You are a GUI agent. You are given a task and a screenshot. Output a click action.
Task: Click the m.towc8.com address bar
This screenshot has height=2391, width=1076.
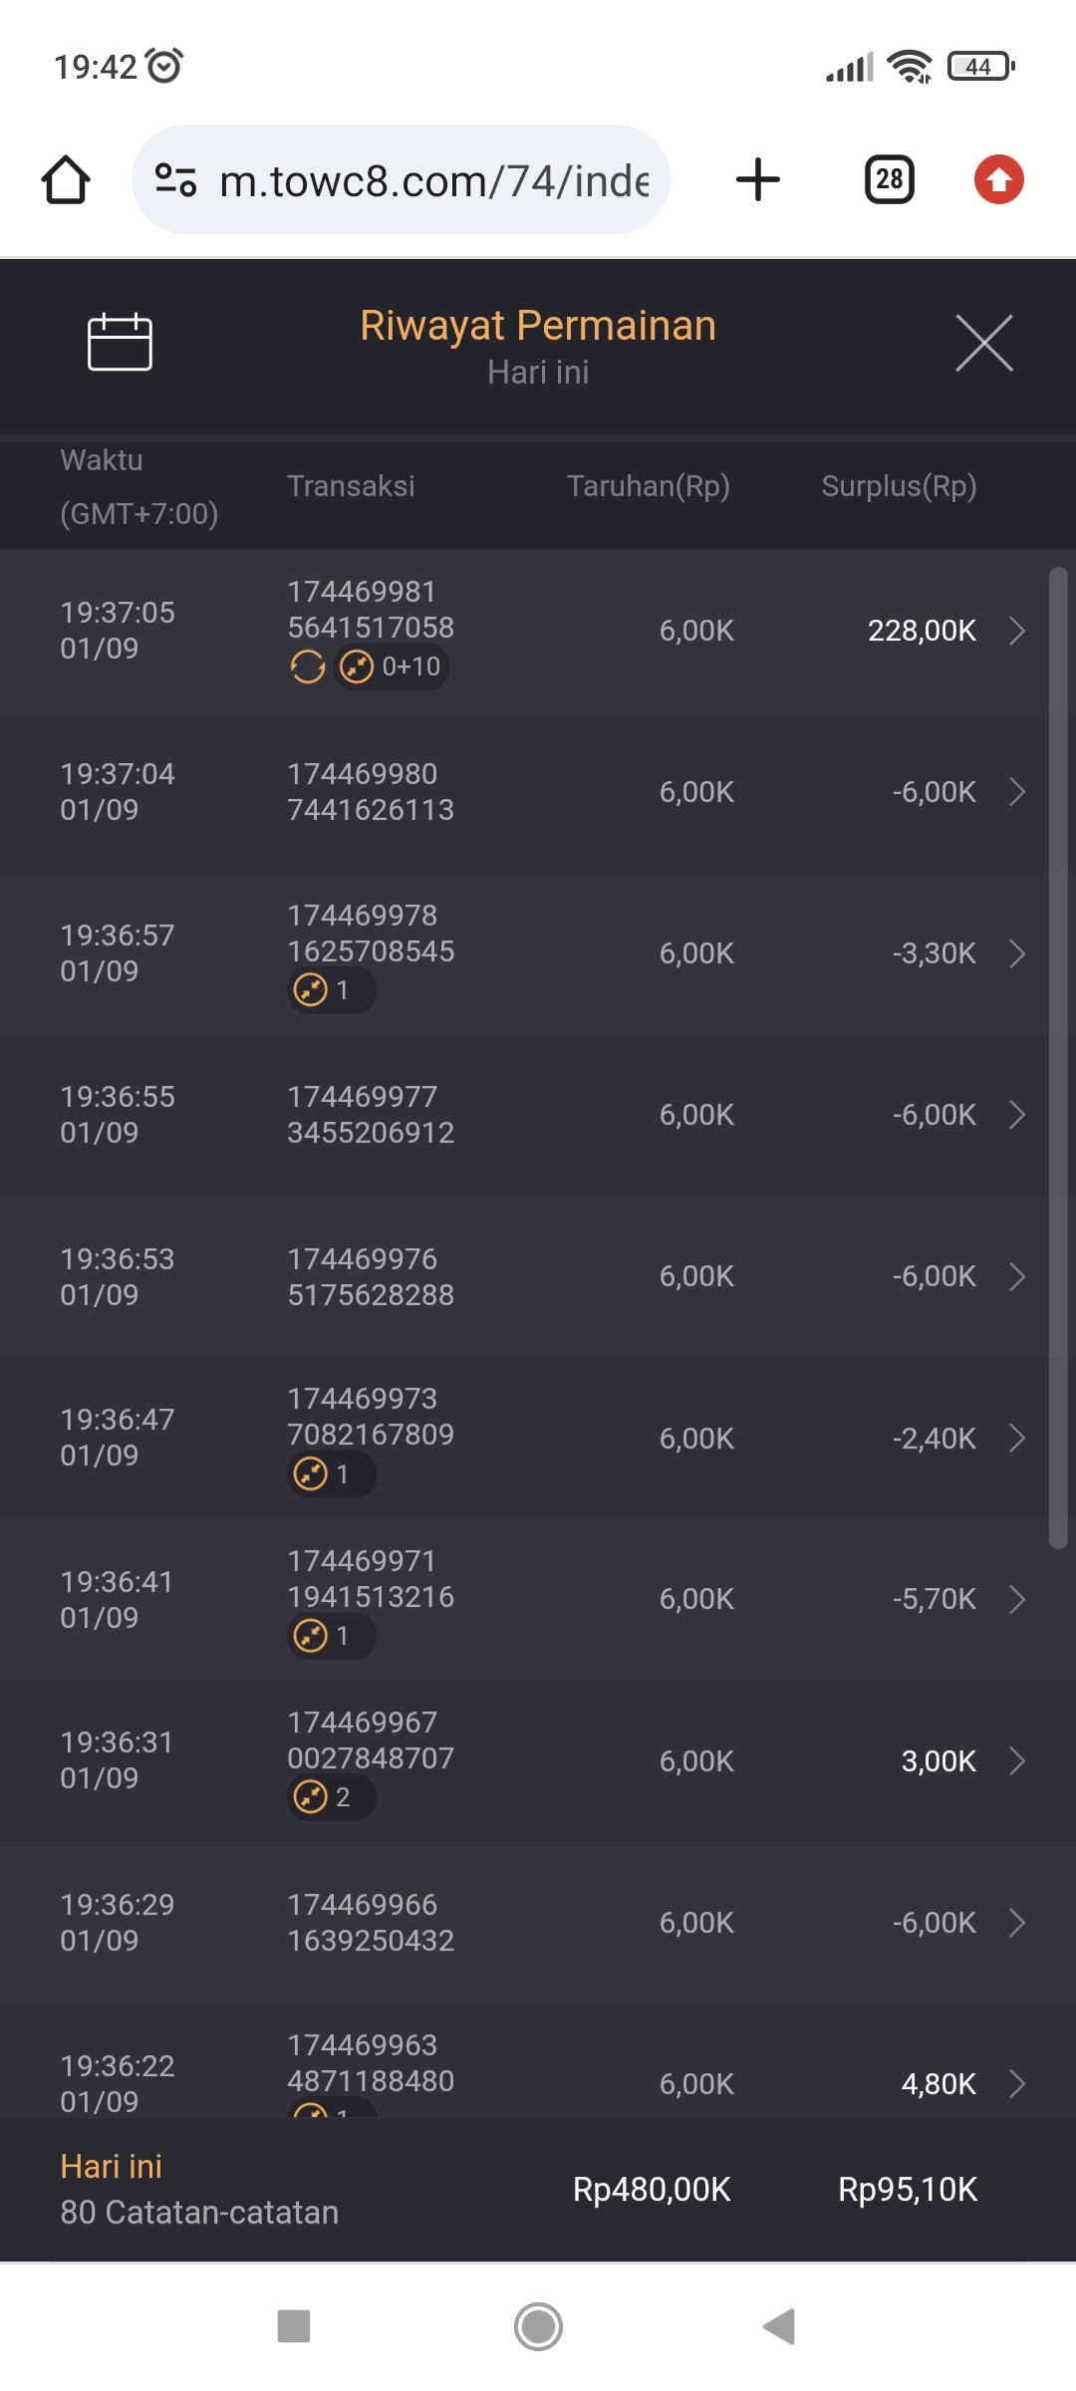click(433, 180)
